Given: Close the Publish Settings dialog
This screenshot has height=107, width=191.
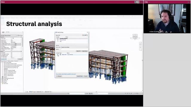Looking at the screenshot, I should coord(87,32).
